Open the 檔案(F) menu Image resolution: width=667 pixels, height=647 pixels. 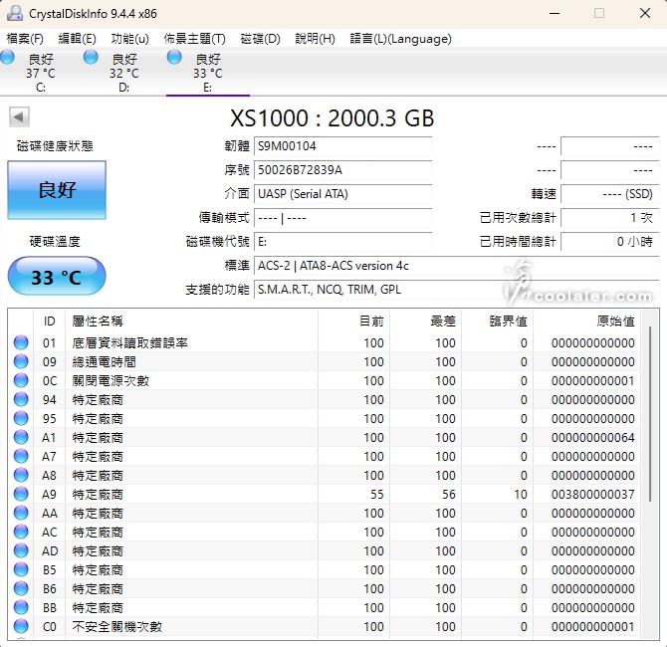(x=25, y=39)
